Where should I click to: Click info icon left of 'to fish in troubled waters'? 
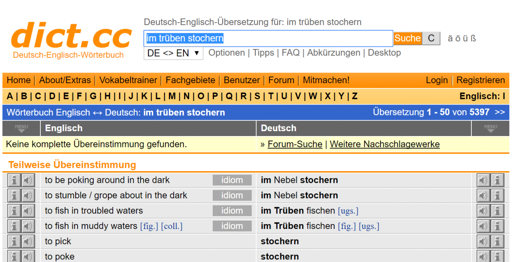pyautogui.click(x=14, y=211)
